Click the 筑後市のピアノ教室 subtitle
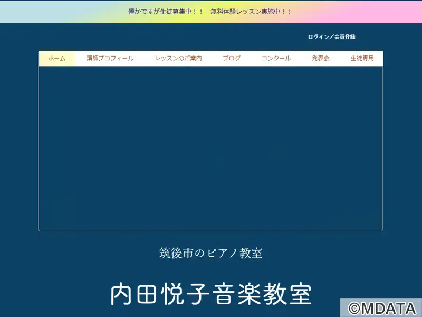This screenshot has height=317, width=422. coord(210,253)
